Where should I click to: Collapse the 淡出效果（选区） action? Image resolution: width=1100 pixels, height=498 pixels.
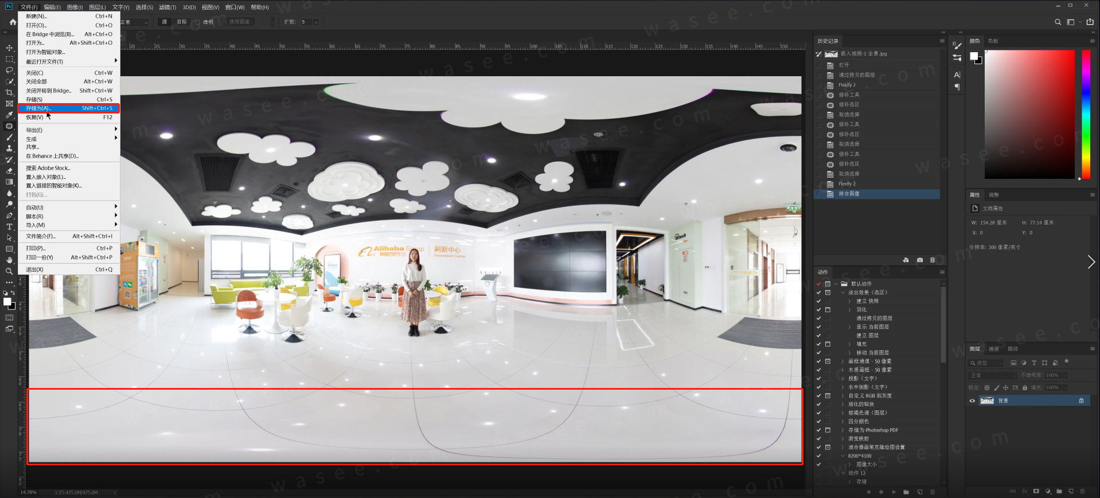(842, 292)
